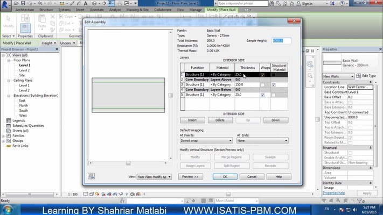The height and width of the screenshot is (215, 383).
Task: Click the Edit Type icon in Properties
Action: pyautogui.click(x=358, y=76)
